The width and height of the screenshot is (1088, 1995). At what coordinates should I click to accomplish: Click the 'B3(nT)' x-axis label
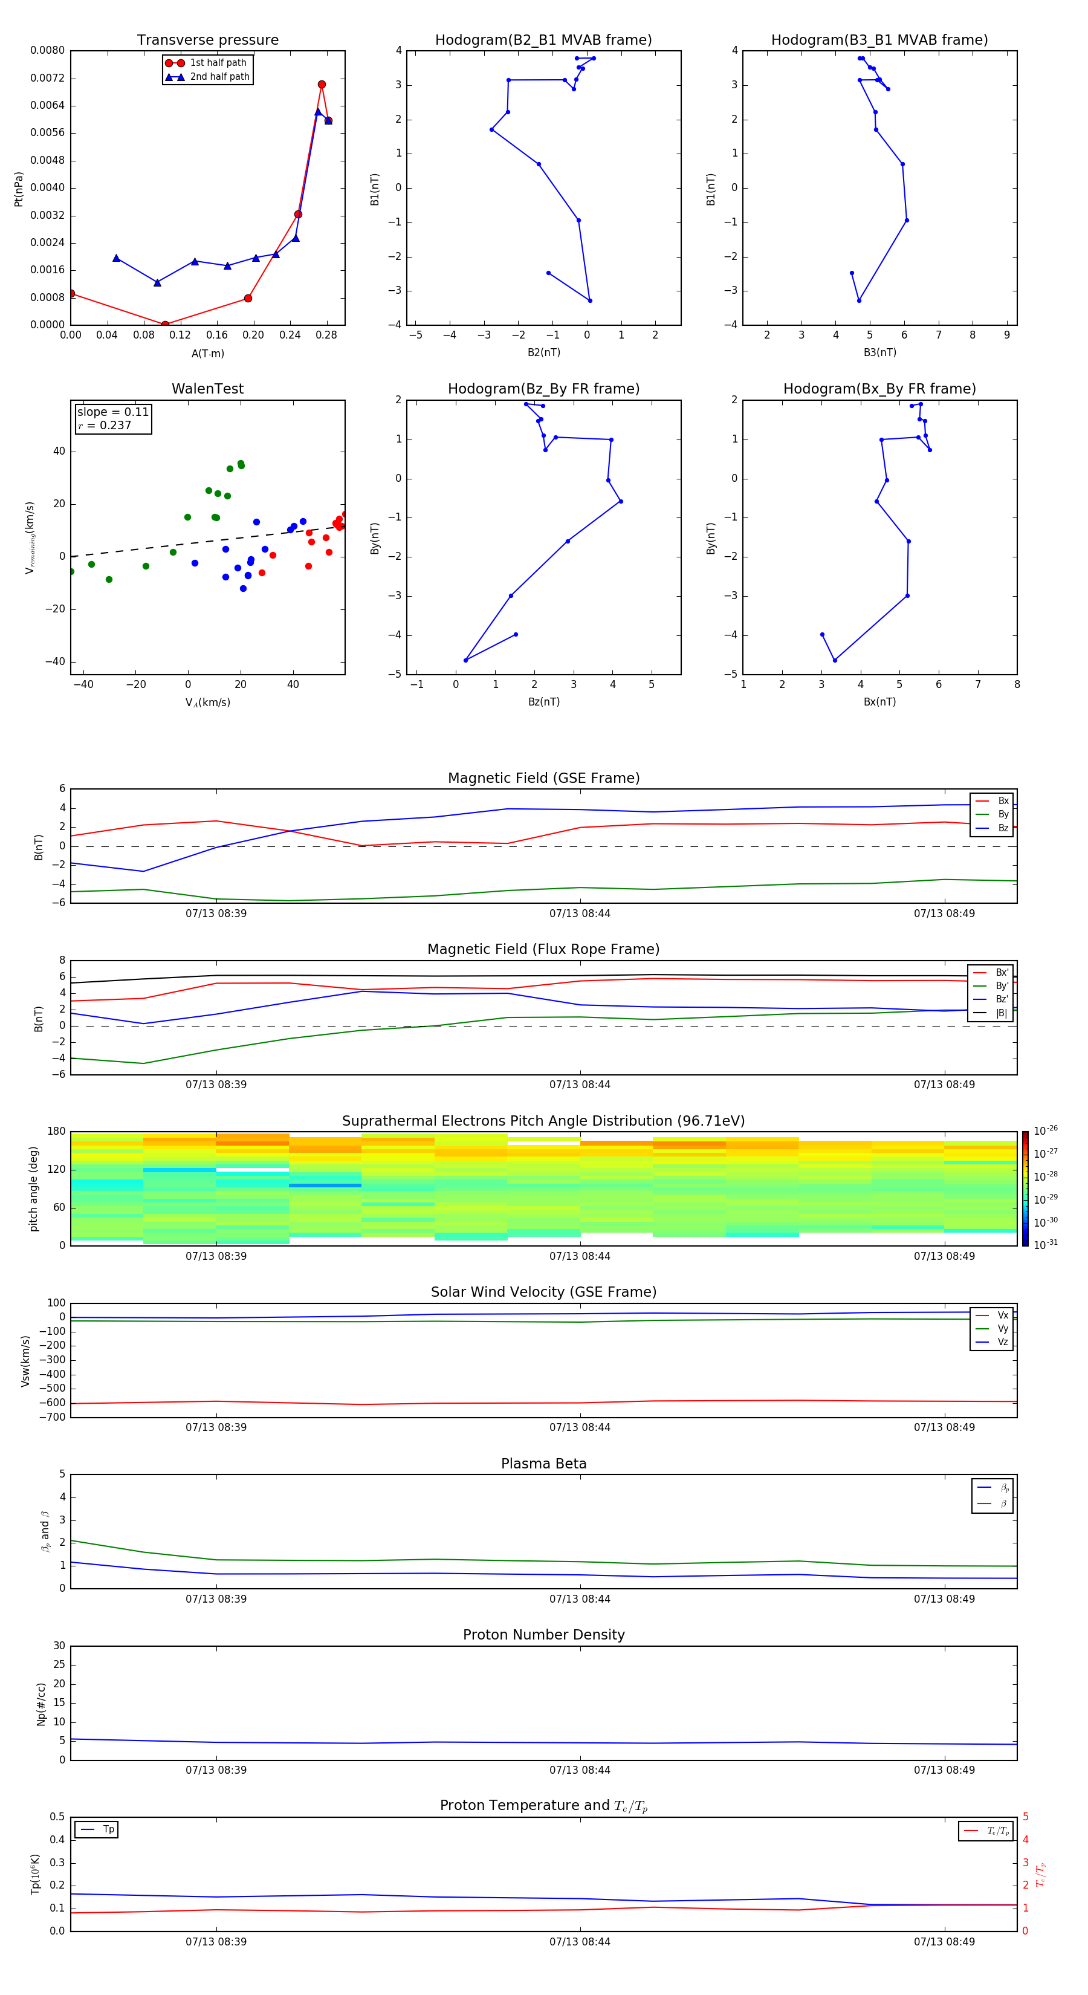pyautogui.click(x=879, y=352)
